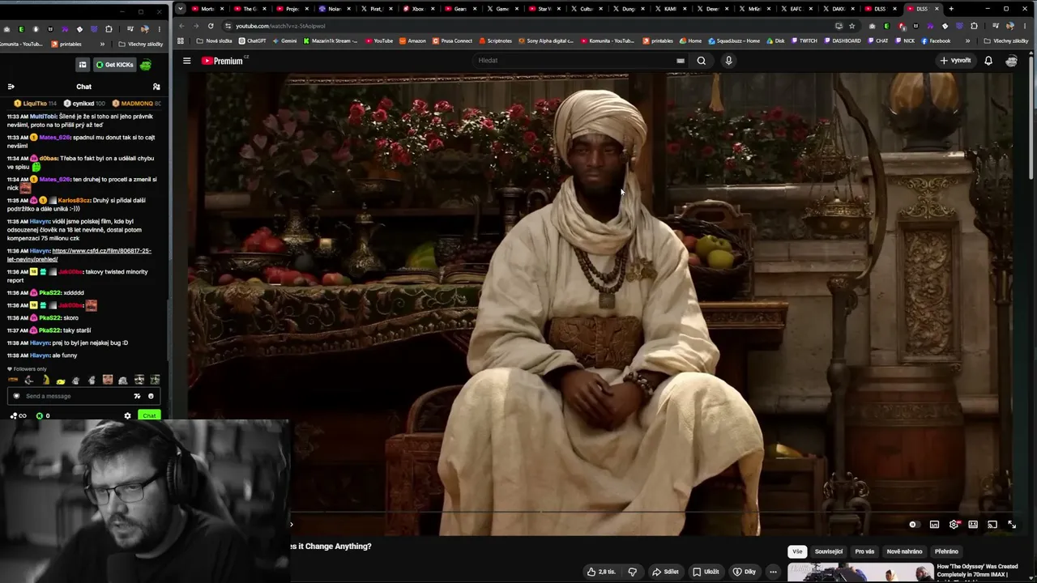Open the Všechny záložky folder in YouTube window
Image resolution: width=1037 pixels, height=583 pixels.
(x=1006, y=41)
